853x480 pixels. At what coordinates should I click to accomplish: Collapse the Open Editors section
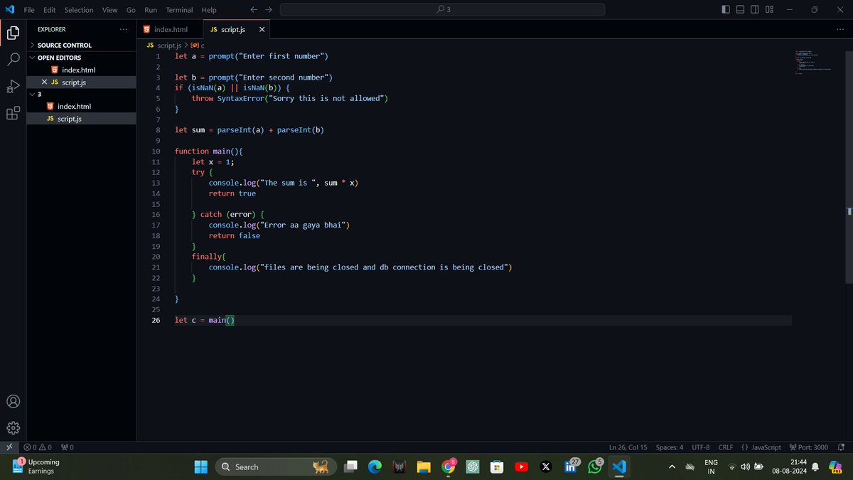tap(82, 58)
